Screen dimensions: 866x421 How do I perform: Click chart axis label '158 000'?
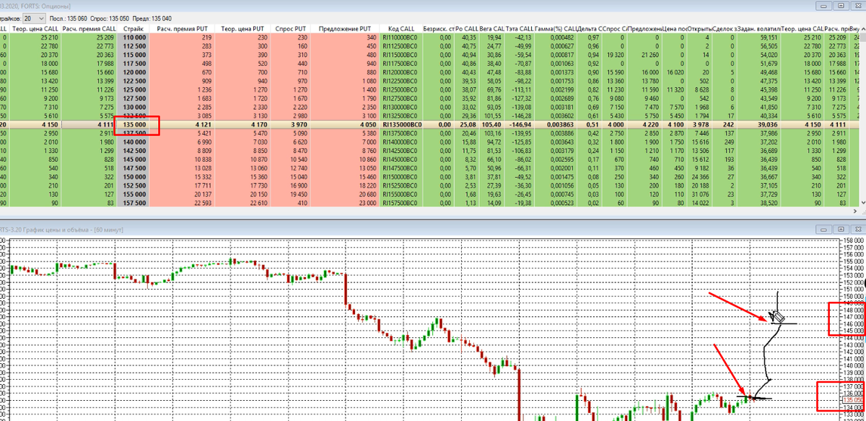click(853, 240)
